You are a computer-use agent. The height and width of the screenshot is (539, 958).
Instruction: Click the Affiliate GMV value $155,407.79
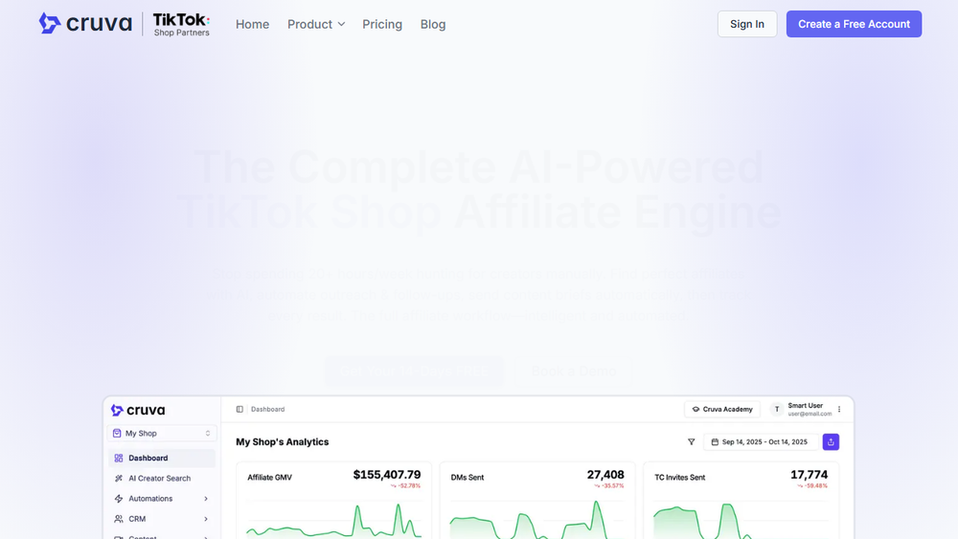(x=387, y=474)
